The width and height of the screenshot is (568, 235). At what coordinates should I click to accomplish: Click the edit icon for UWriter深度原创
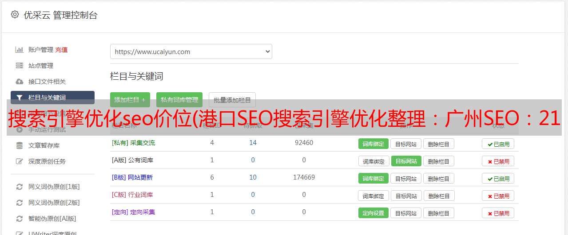click(x=19, y=233)
